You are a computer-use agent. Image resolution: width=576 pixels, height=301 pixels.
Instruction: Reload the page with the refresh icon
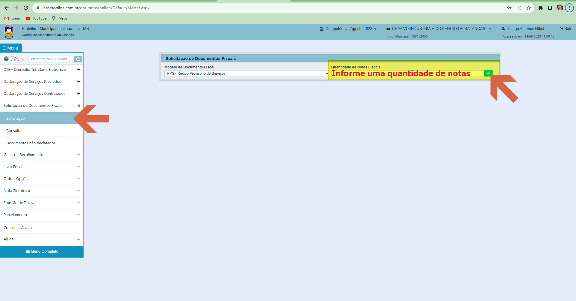point(26,8)
